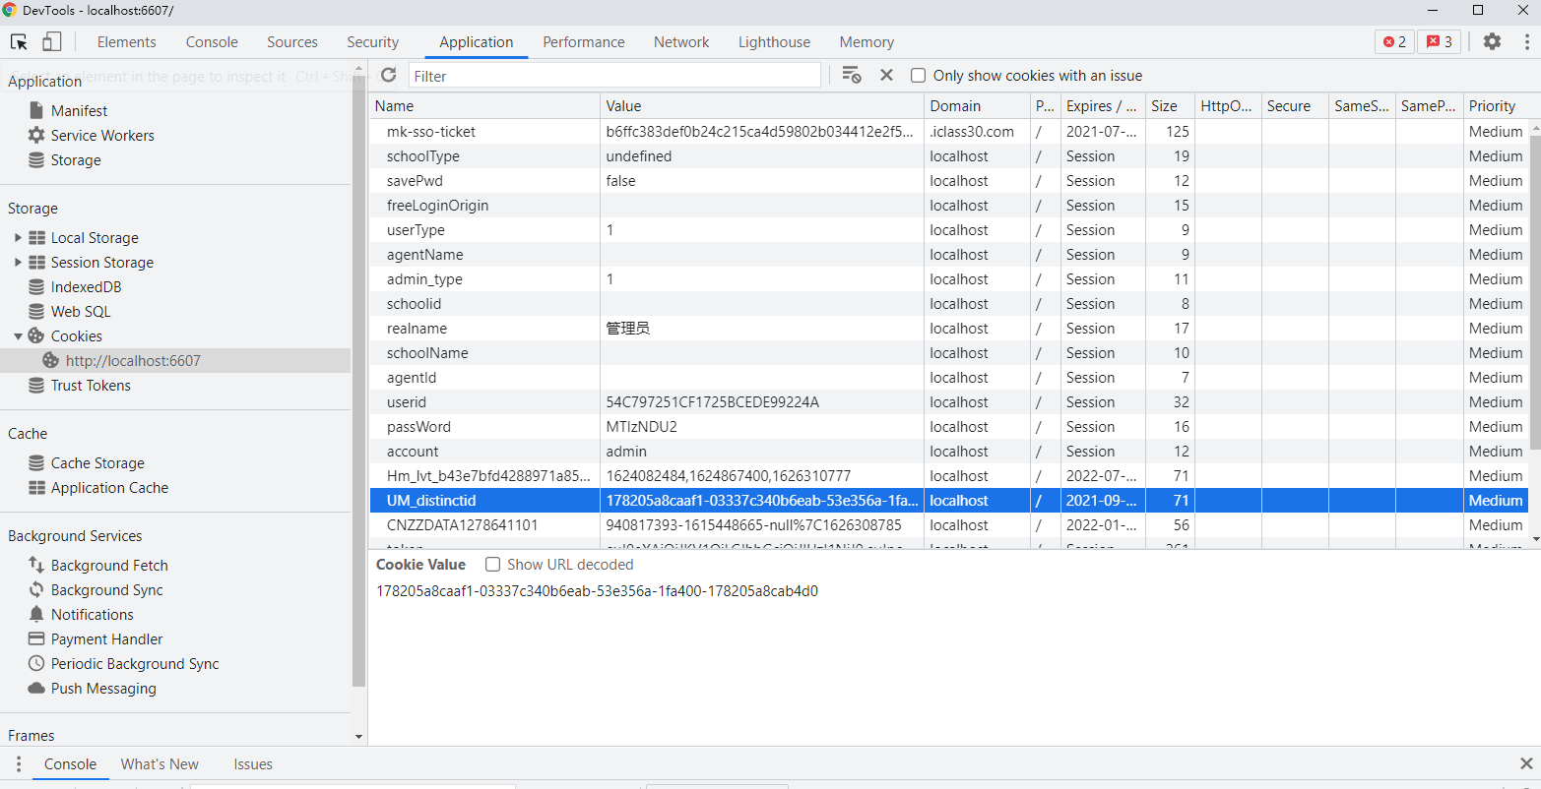The width and height of the screenshot is (1541, 789).
Task: Select the mk-sso-ticket cookie row
Action: click(949, 132)
